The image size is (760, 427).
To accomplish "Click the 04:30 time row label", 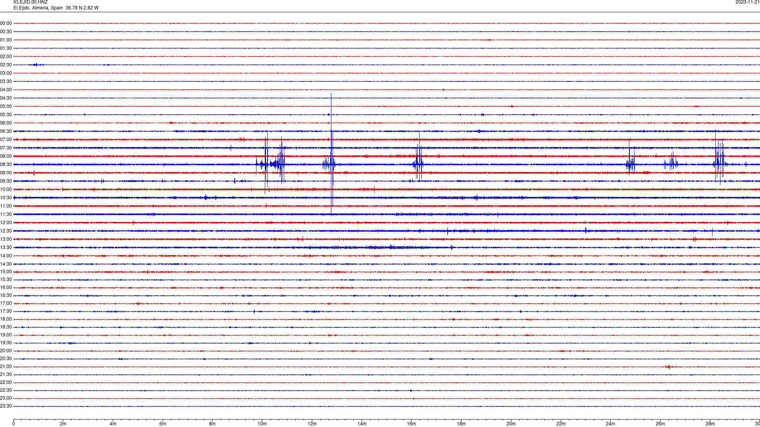I will pos(6,98).
